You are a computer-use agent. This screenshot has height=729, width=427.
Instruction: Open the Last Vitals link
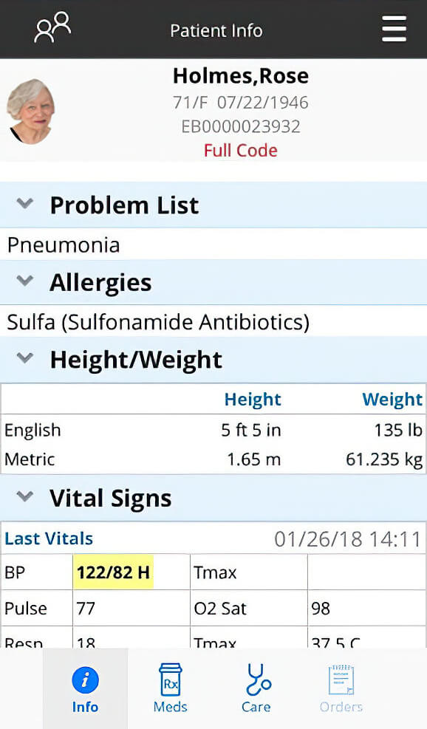[x=49, y=538]
